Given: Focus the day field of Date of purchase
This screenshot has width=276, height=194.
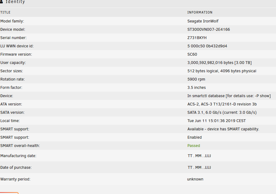Looking at the screenshot, I should [190, 167].
